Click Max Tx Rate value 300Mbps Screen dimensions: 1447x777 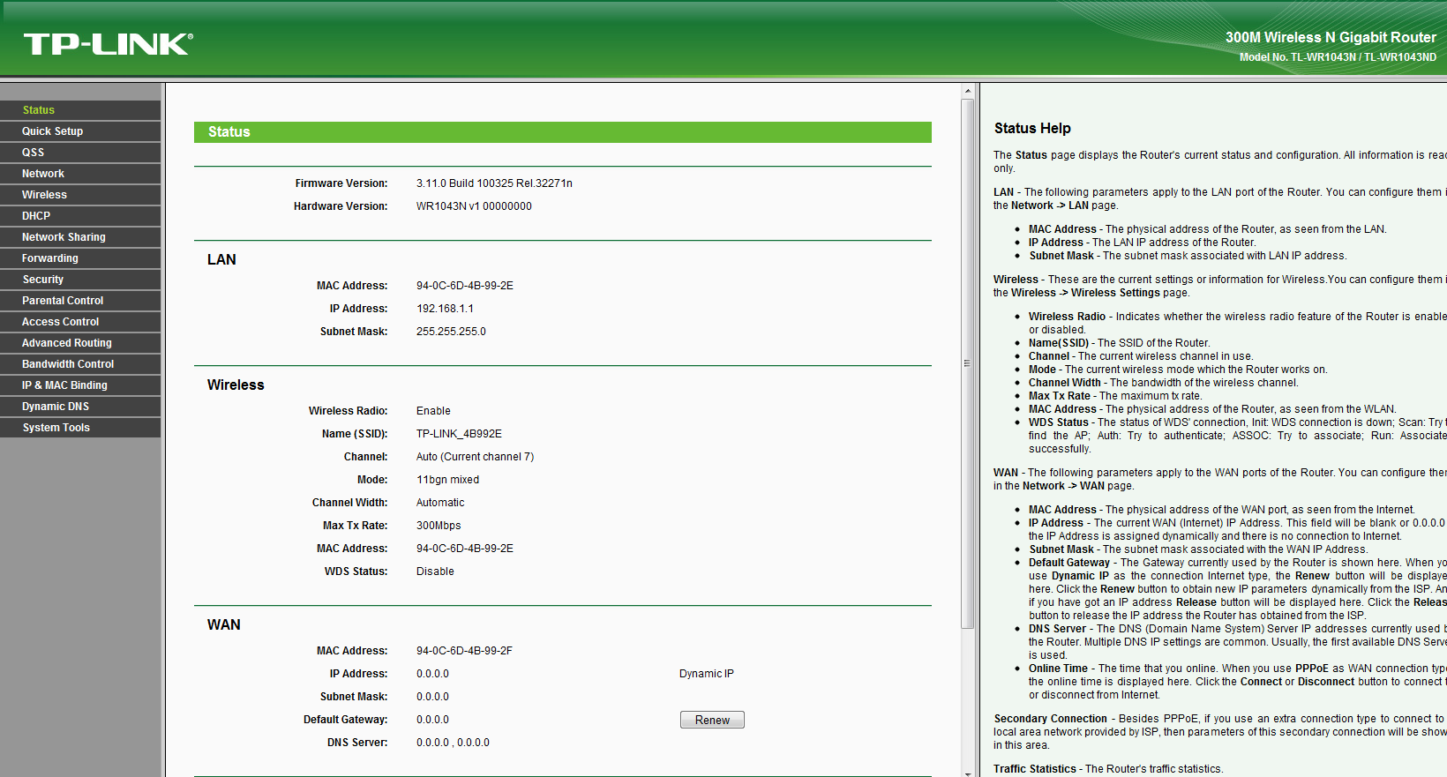(x=439, y=526)
